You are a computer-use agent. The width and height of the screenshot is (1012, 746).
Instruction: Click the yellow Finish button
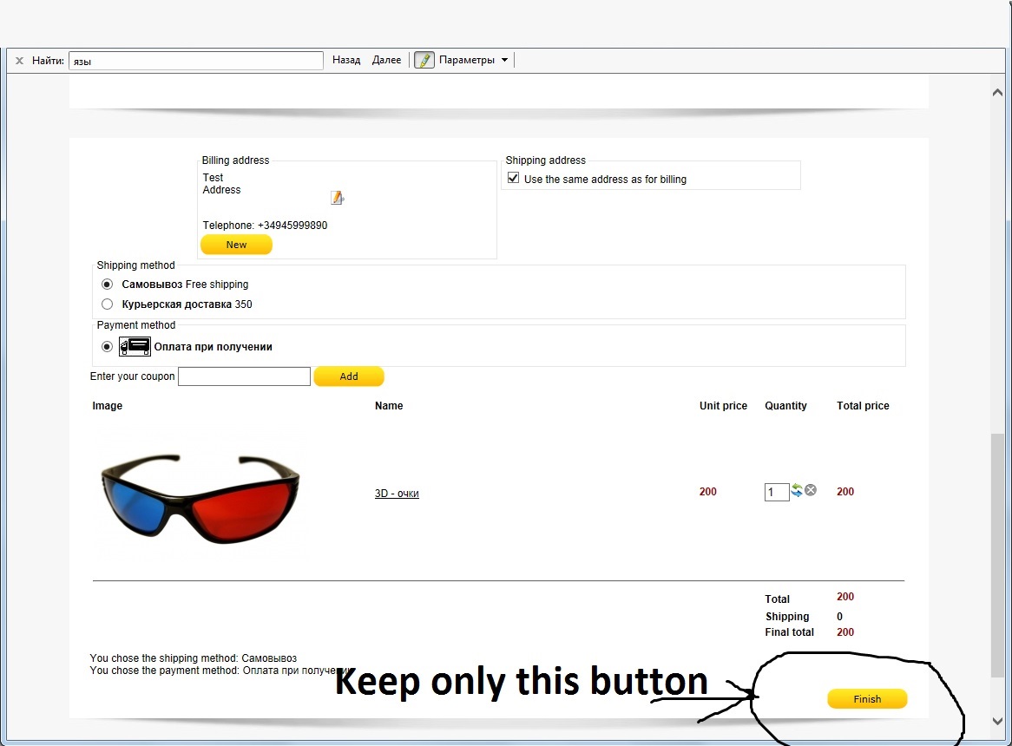867,699
